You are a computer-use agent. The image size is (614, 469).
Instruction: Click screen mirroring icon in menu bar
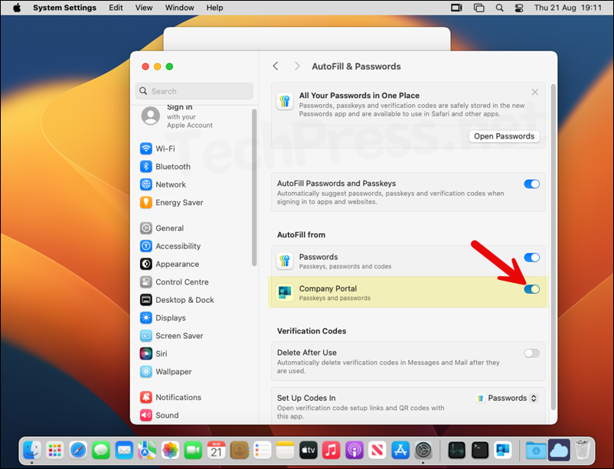479,8
